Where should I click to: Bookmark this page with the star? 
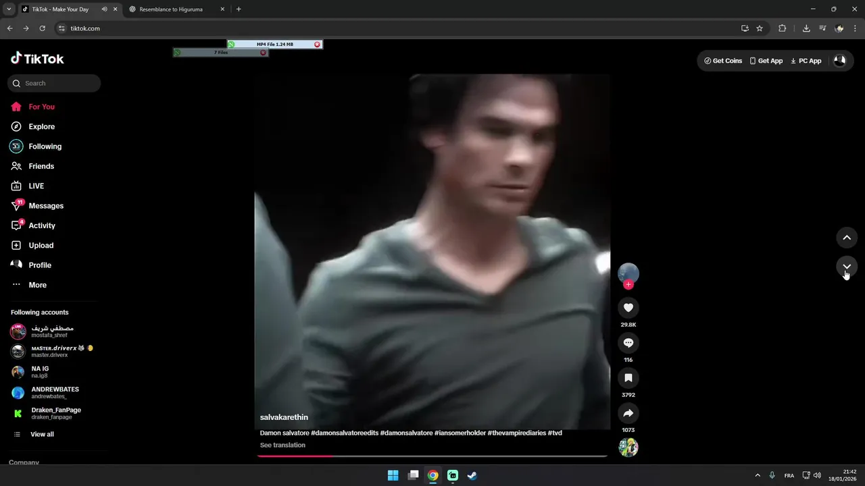coord(760,28)
